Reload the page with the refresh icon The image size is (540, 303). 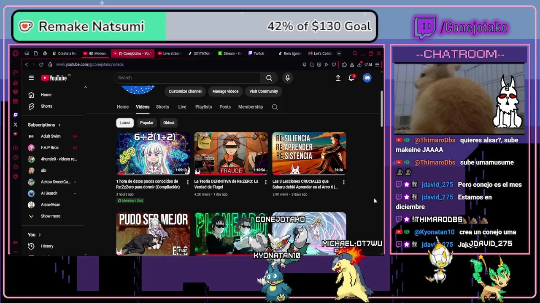click(x=41, y=64)
